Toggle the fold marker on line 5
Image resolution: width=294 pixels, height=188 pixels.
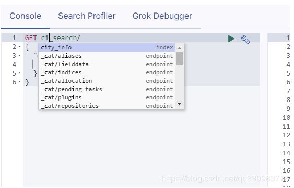(19, 73)
